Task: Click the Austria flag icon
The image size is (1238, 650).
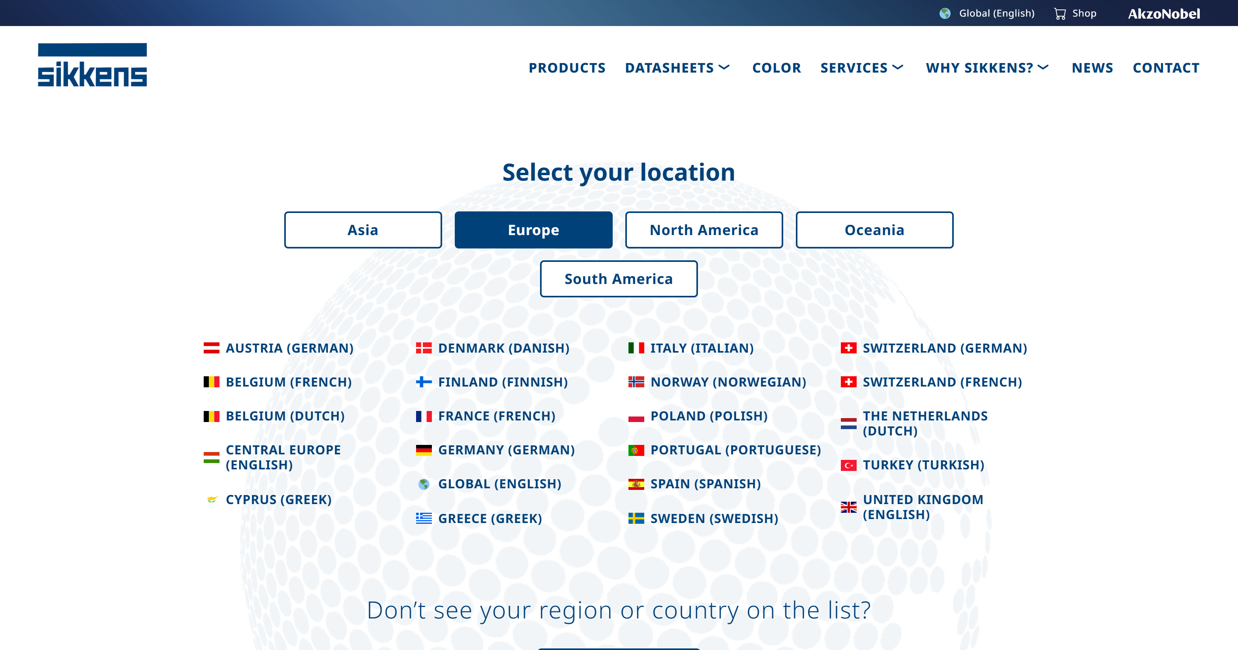Action: pos(212,348)
